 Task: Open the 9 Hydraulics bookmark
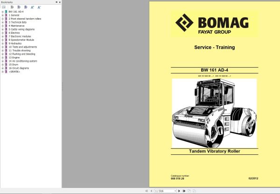tap(15, 43)
